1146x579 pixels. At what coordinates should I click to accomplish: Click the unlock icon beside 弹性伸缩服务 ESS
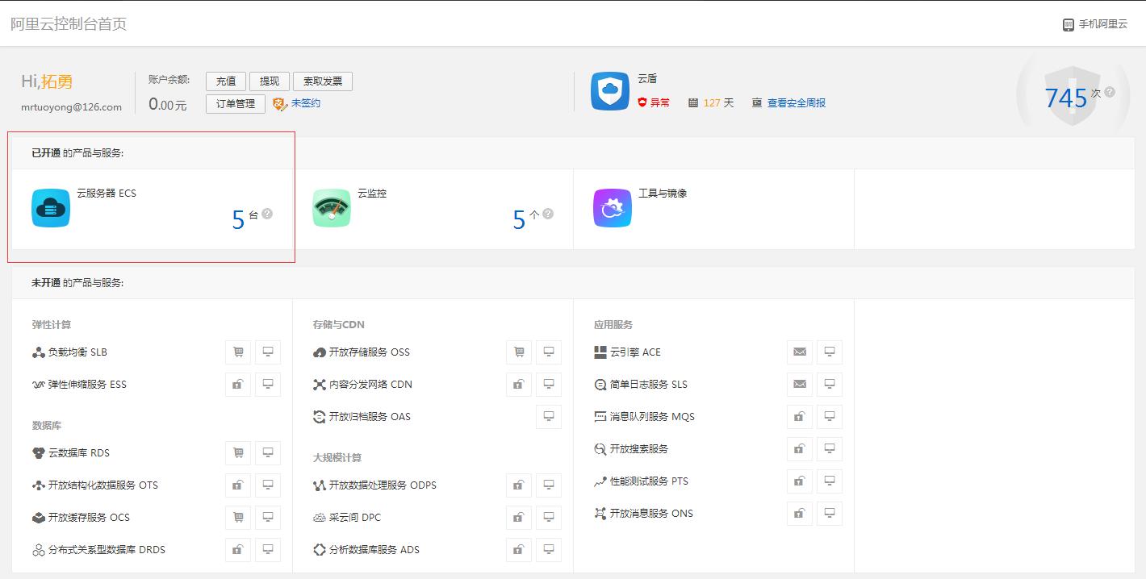pos(237,385)
